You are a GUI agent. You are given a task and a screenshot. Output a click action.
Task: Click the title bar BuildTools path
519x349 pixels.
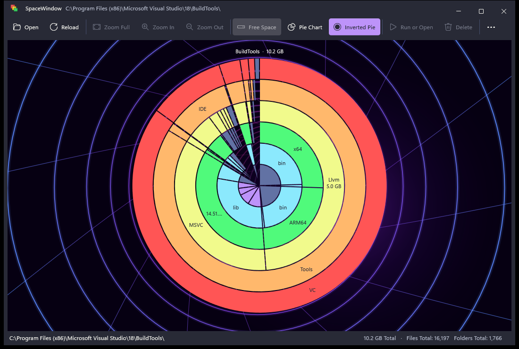pos(143,8)
